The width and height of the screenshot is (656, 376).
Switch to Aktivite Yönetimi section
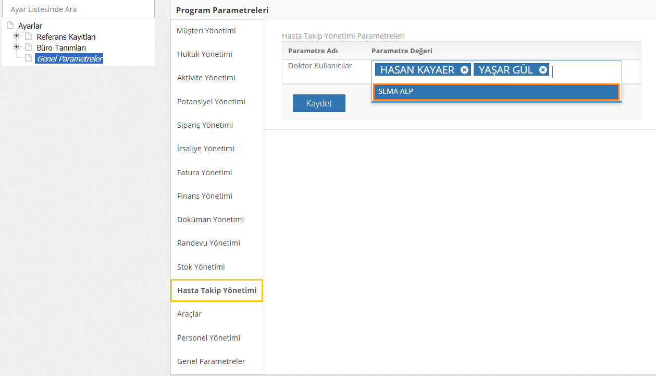(x=206, y=78)
